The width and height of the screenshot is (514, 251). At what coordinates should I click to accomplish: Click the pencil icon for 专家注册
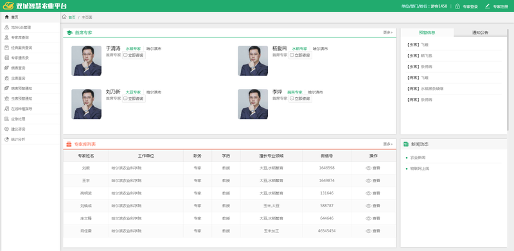tap(488, 6)
